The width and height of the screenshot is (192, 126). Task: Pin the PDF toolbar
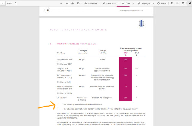coord(190,3)
